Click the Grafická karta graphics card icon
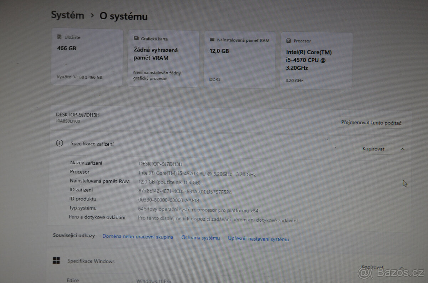428x283 pixels. (136, 38)
